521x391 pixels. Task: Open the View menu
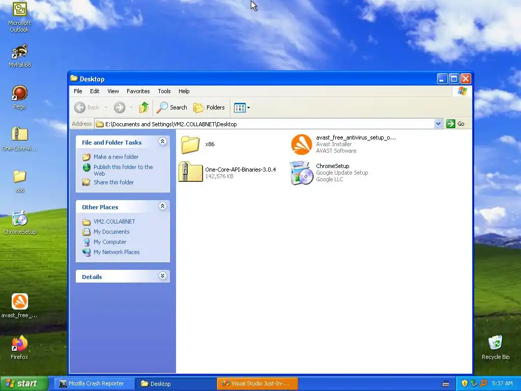click(113, 91)
